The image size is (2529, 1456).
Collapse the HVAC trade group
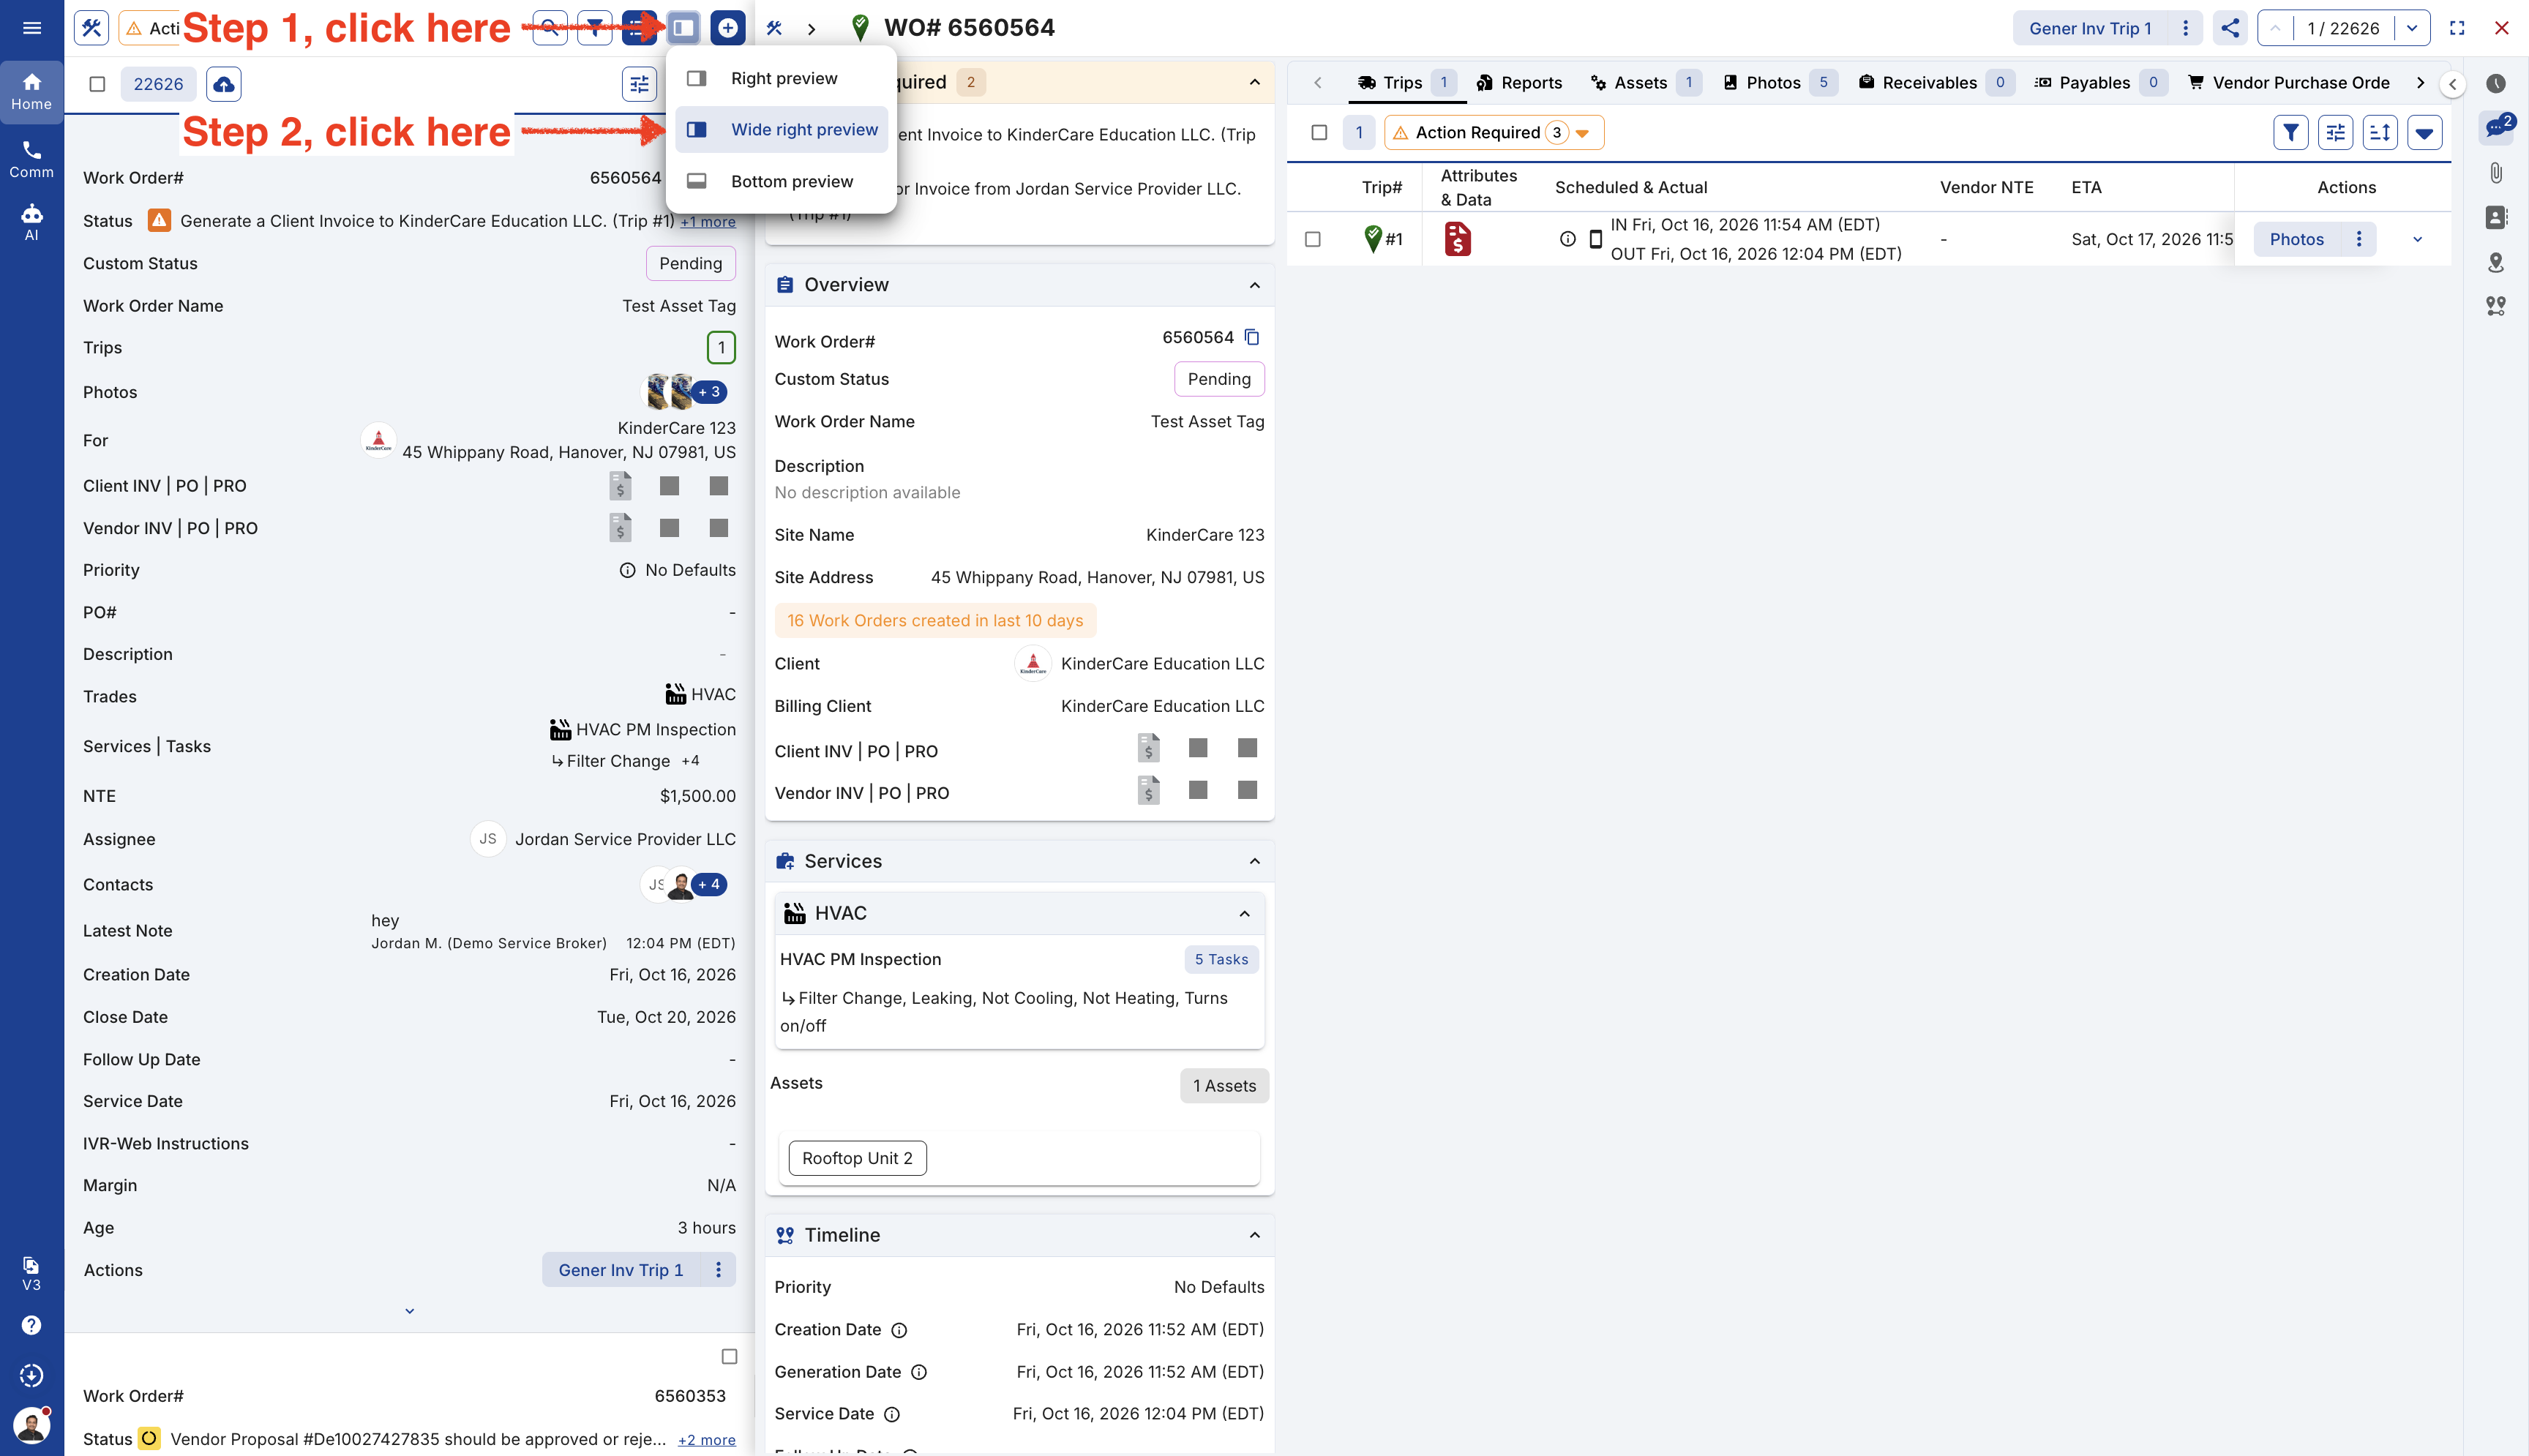point(1244,913)
